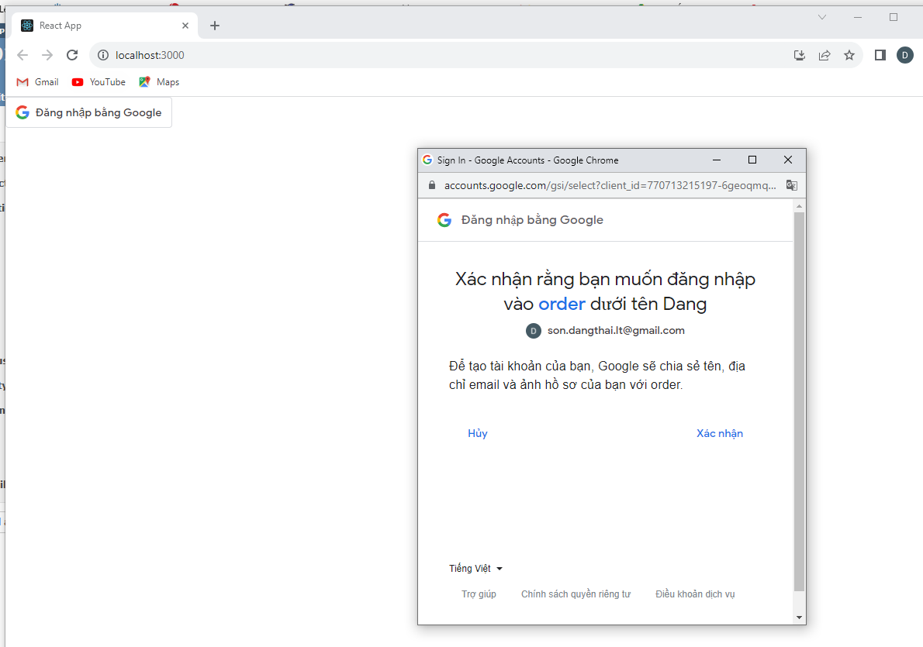This screenshot has width=923, height=647.
Task: Open the YouTube bookmark
Action: [x=99, y=82]
